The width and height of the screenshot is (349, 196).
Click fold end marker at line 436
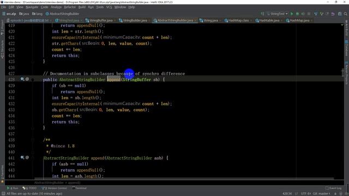[x=33, y=128]
